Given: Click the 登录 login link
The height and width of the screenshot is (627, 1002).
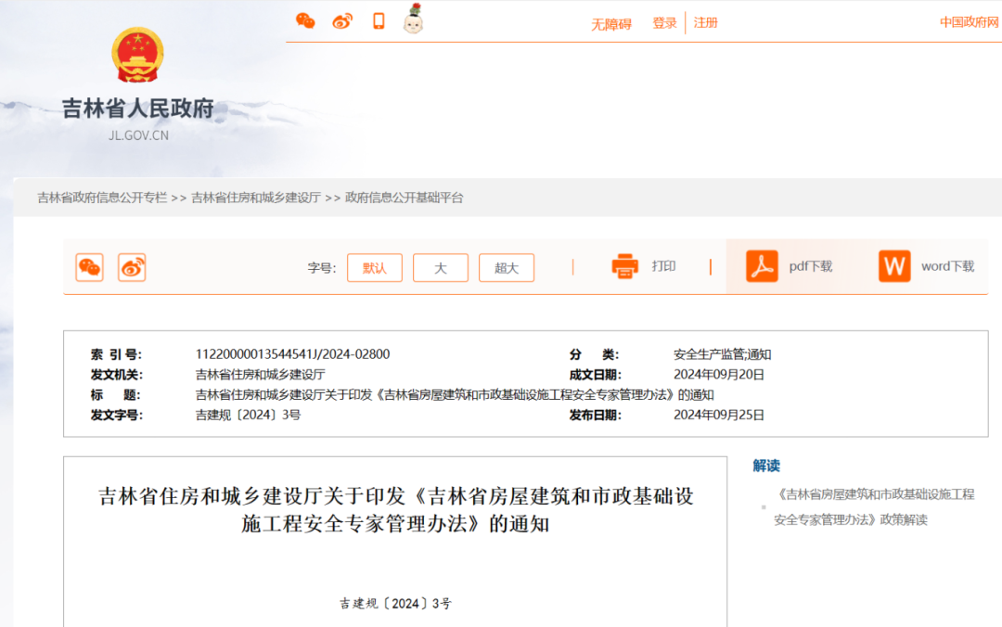Looking at the screenshot, I should pyautogui.click(x=663, y=21).
